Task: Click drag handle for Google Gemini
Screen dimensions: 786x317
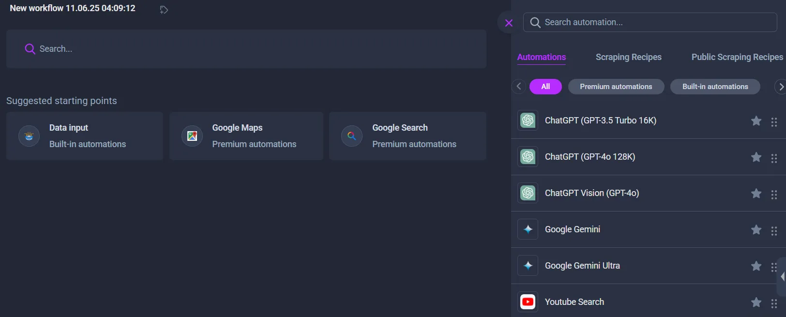Action: click(x=774, y=230)
